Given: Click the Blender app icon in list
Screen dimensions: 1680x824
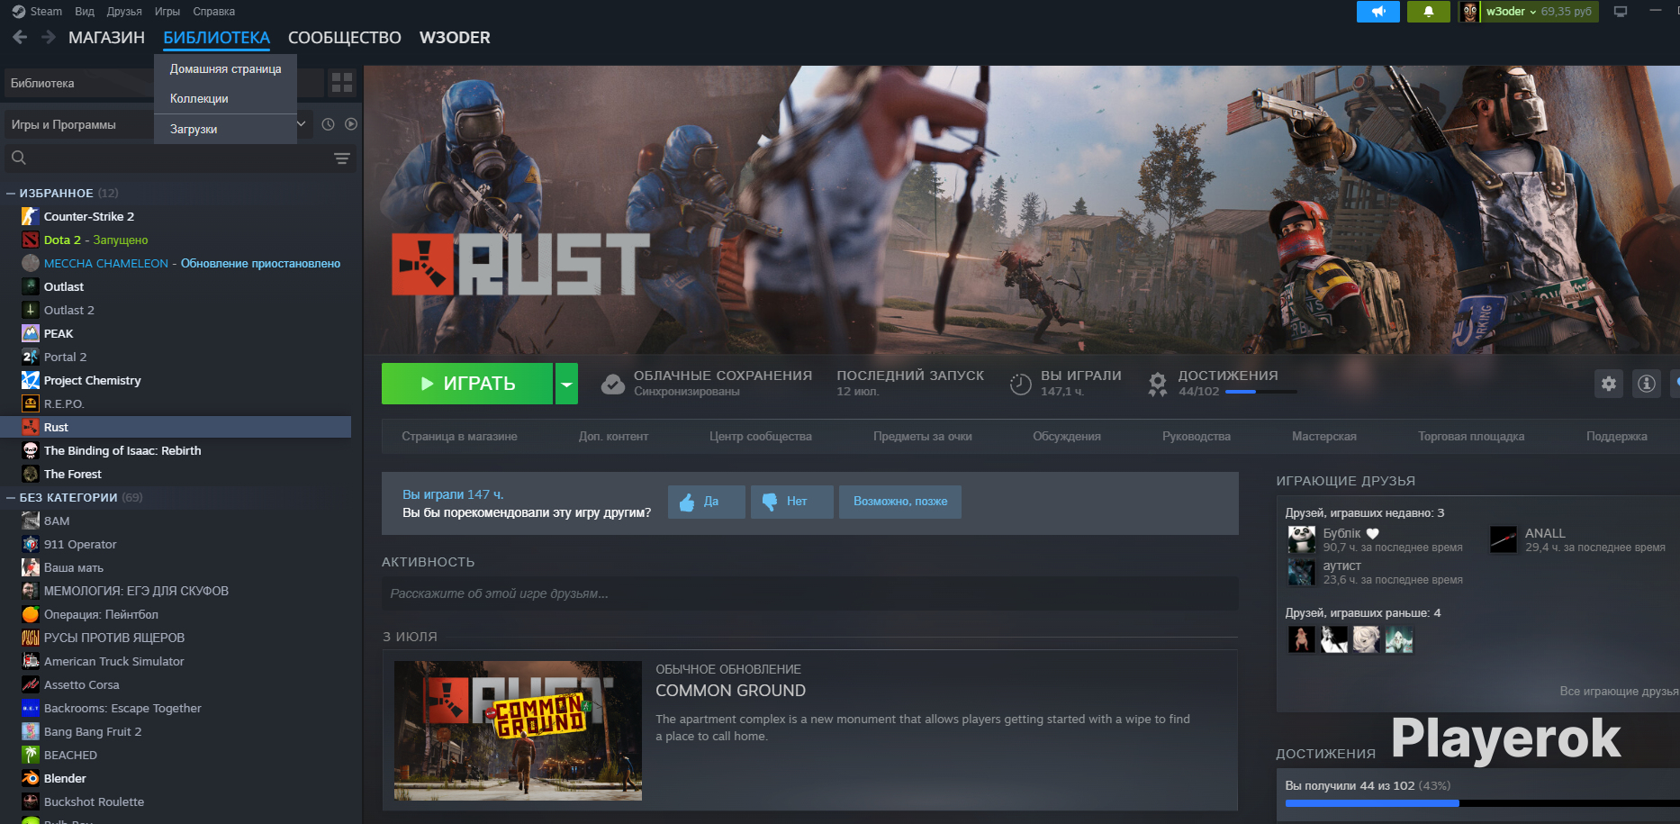Looking at the screenshot, I should [31, 778].
